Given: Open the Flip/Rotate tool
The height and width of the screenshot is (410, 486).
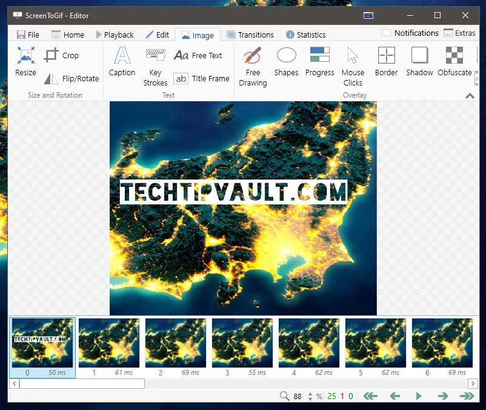Looking at the screenshot, I should [x=72, y=78].
